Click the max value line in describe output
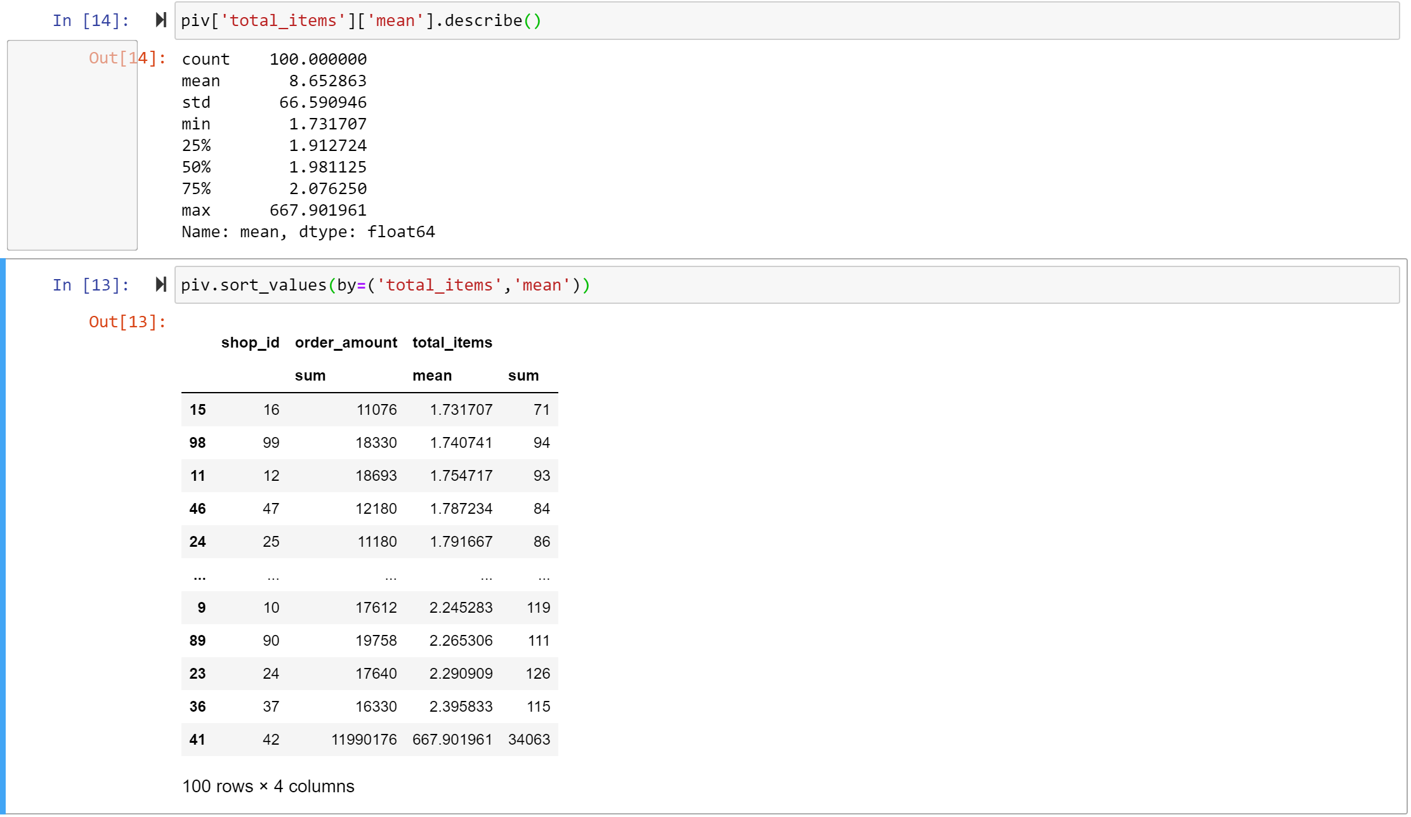 point(274,211)
